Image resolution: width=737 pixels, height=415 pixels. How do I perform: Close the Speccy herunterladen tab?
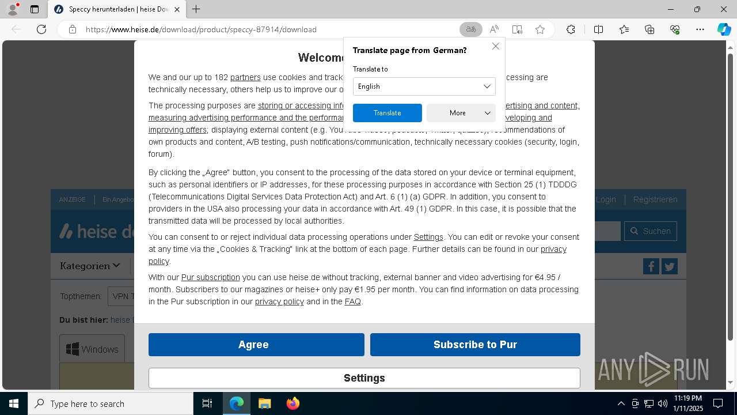click(177, 9)
